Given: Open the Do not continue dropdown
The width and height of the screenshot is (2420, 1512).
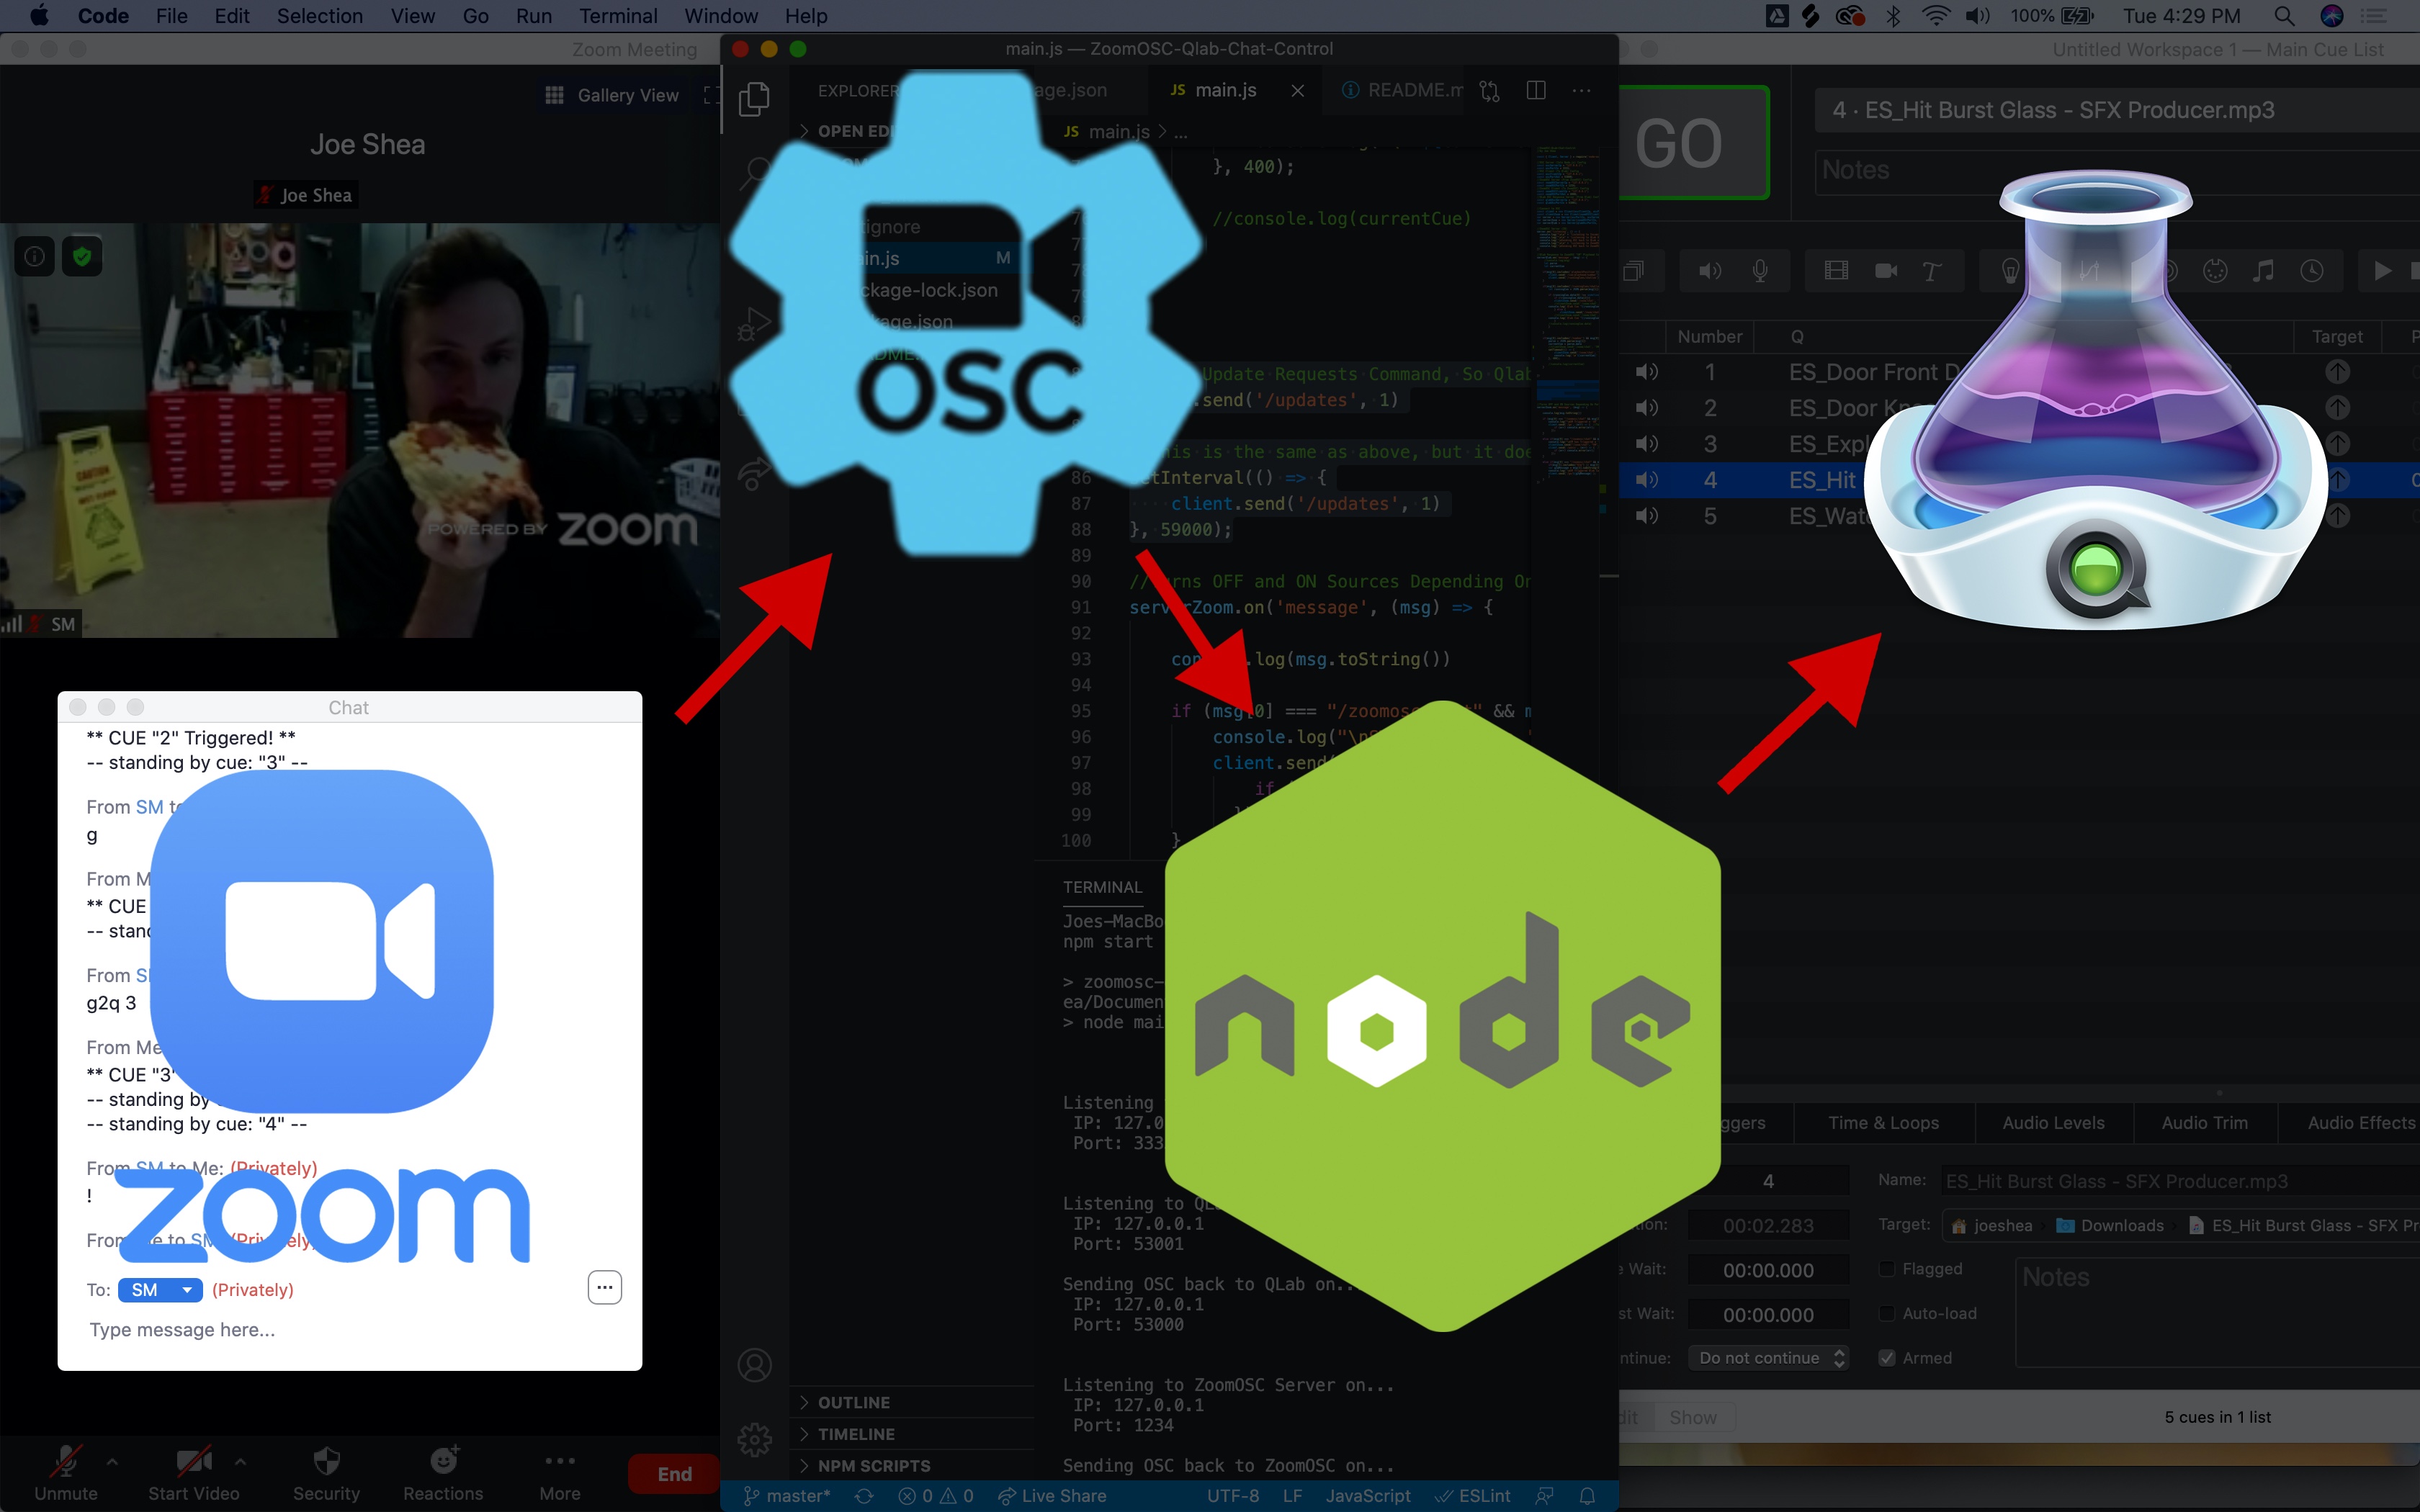Looking at the screenshot, I should [1769, 1358].
